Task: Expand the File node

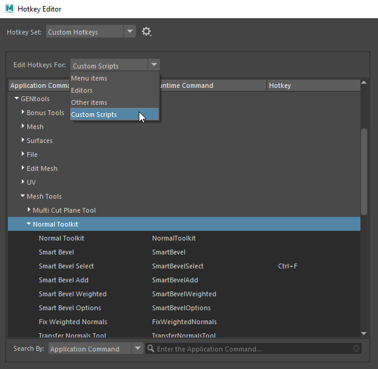Action: [x=22, y=154]
